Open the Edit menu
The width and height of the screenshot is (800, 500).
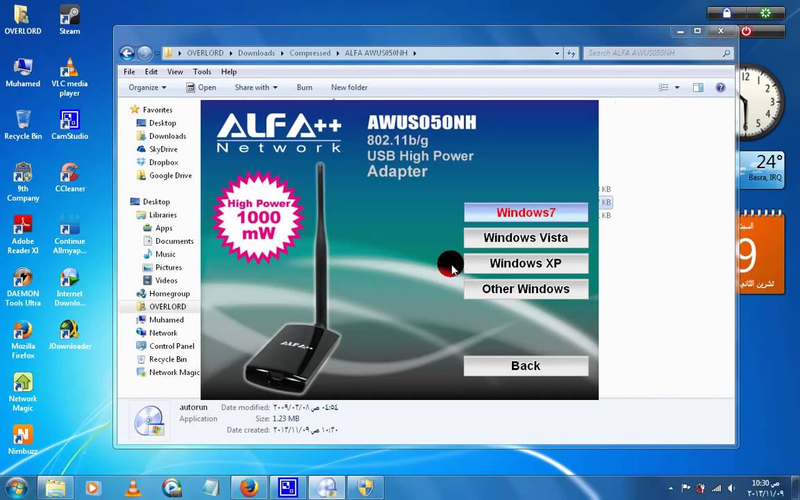pos(151,72)
